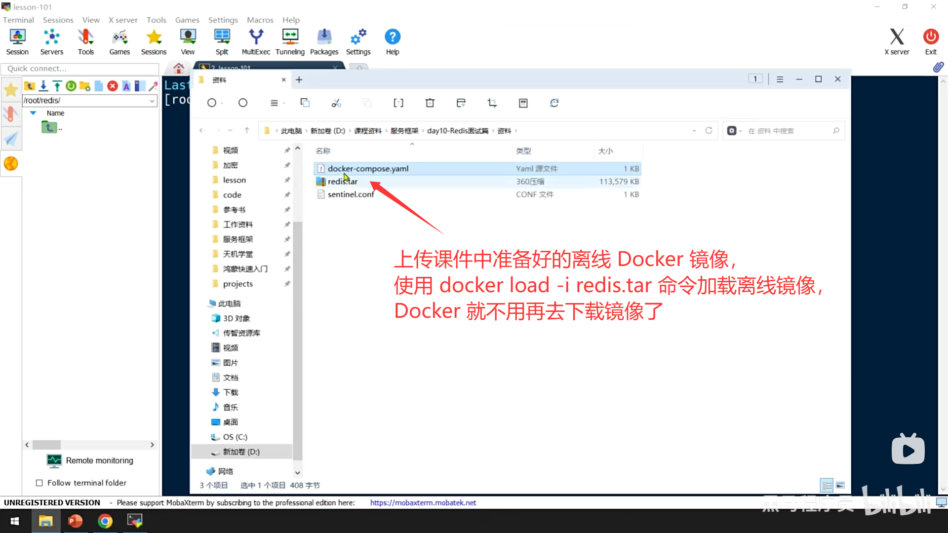The image size is (948, 533).
Task: Click the red delete icon in SFTP toolbar
Action: (113, 86)
